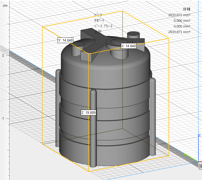202x180 pixels.
Task: Select the right-side vertical pipe of tank
Action: point(153,115)
